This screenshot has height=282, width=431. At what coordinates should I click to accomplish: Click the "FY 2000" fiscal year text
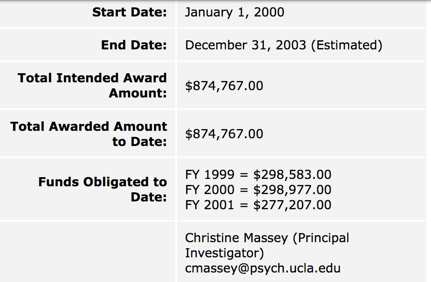pos(210,190)
